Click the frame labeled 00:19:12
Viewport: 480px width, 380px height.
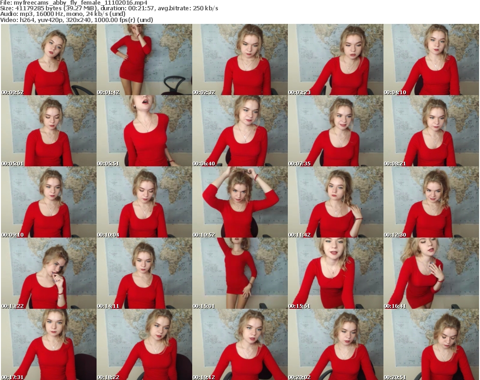[240, 344]
